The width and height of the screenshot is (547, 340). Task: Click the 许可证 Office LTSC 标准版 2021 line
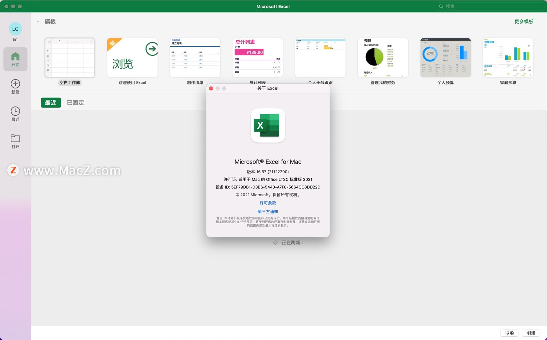click(x=268, y=180)
